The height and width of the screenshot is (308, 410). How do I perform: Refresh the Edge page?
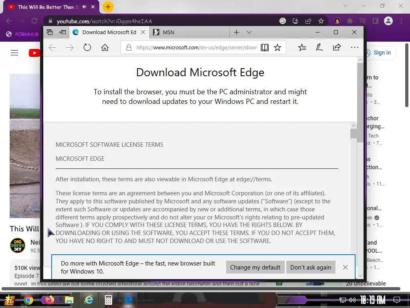point(87,47)
